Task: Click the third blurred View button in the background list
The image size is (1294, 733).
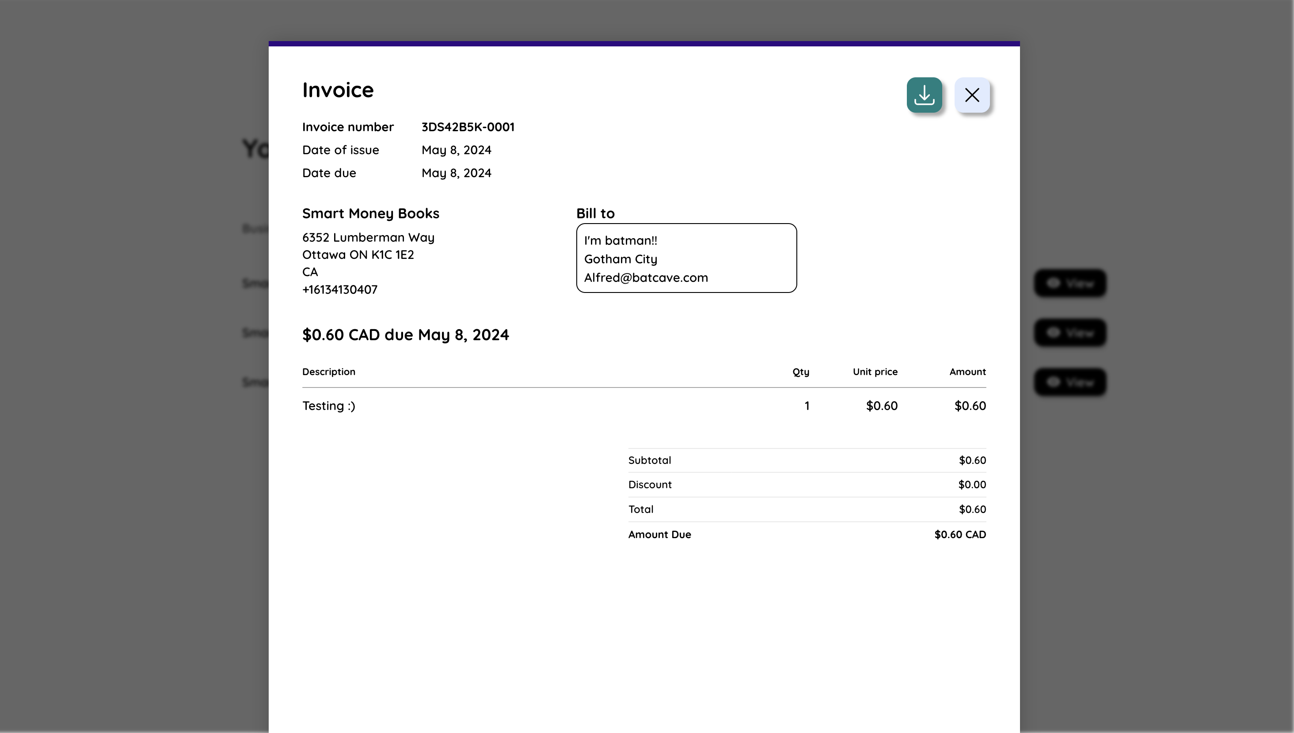Action: [1070, 382]
